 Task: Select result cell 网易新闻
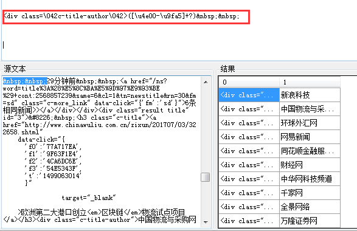(310, 137)
